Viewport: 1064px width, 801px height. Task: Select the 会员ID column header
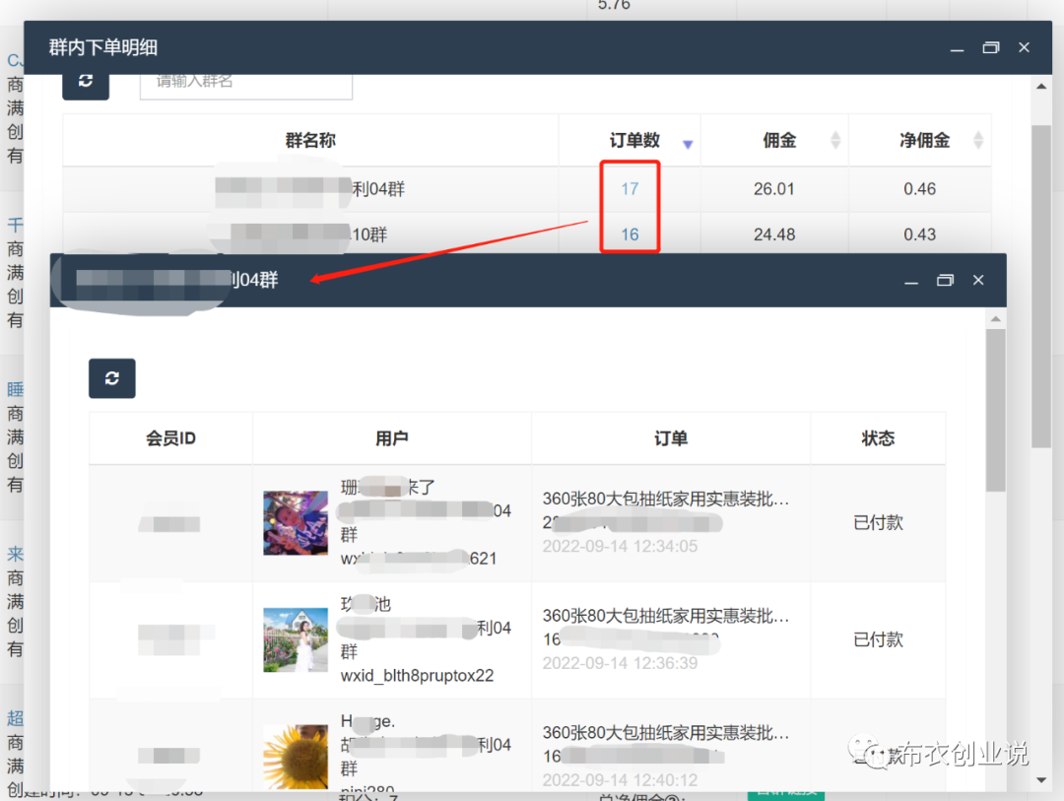169,437
